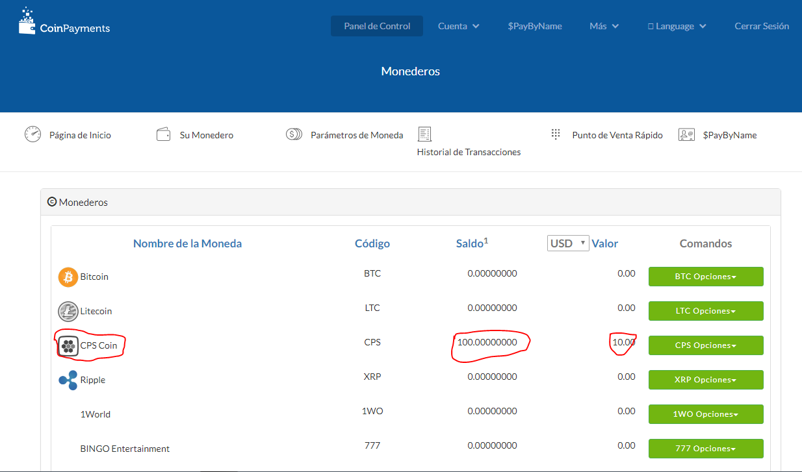Image resolution: width=802 pixels, height=472 pixels.
Task: Click the Ripple coin name
Action: click(93, 380)
